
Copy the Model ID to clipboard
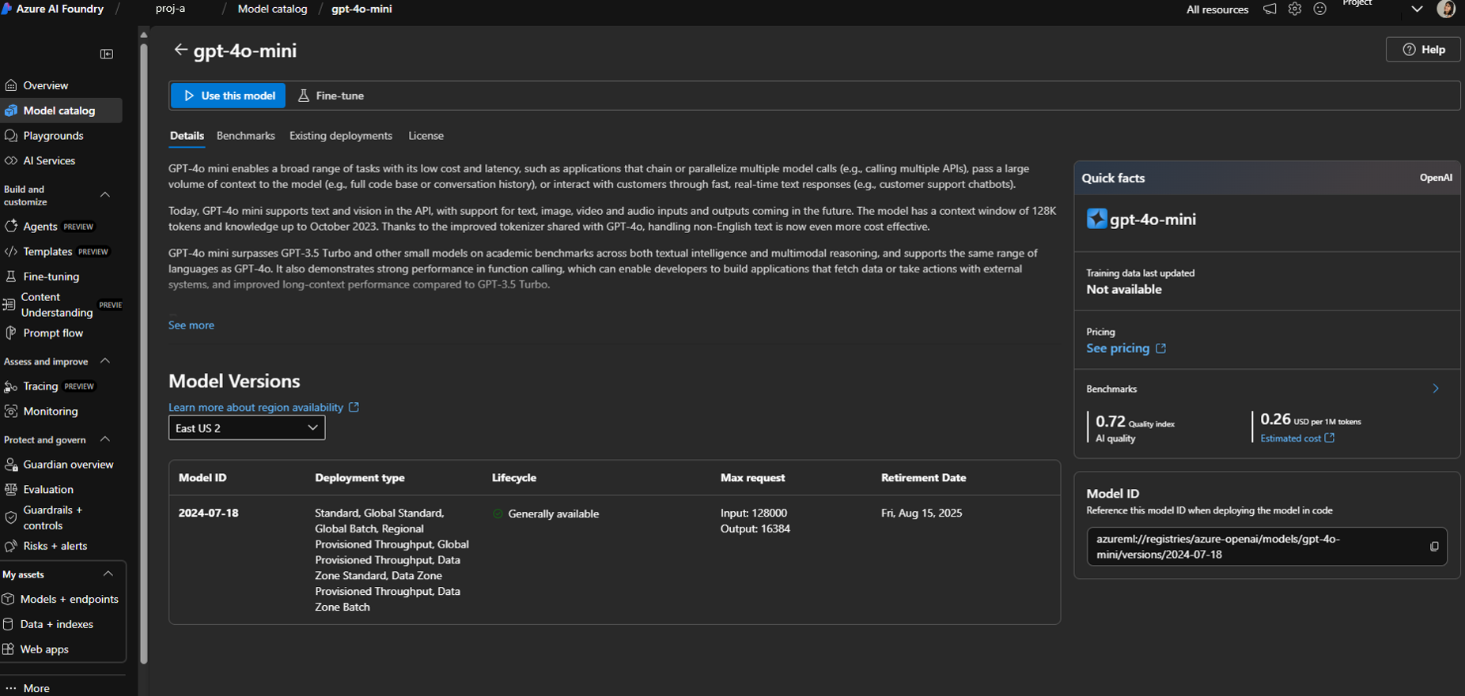1434,547
